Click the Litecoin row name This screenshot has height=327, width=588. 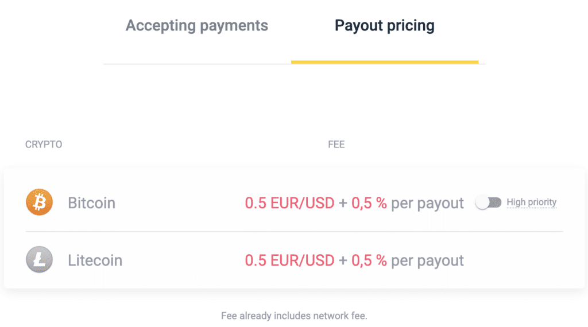[x=95, y=260]
